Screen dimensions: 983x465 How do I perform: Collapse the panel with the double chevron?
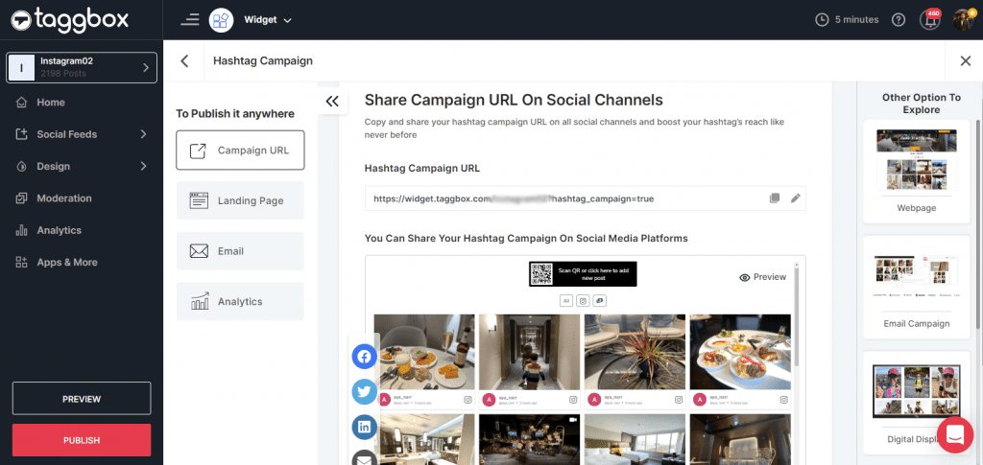pyautogui.click(x=332, y=101)
